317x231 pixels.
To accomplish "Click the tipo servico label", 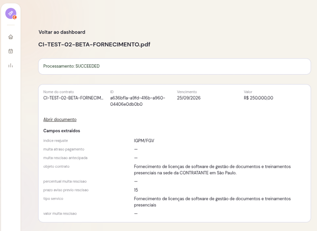I will [x=53, y=198].
